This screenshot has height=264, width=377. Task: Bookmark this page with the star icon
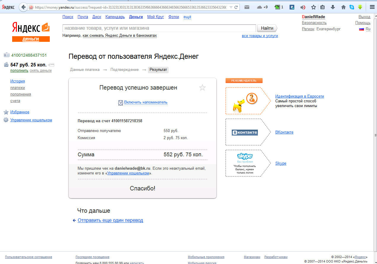[313, 7]
